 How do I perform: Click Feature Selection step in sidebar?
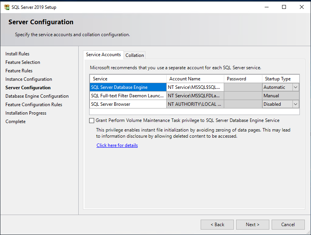point(23,62)
